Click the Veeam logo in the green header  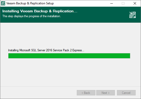pyautogui.click(x=133, y=15)
